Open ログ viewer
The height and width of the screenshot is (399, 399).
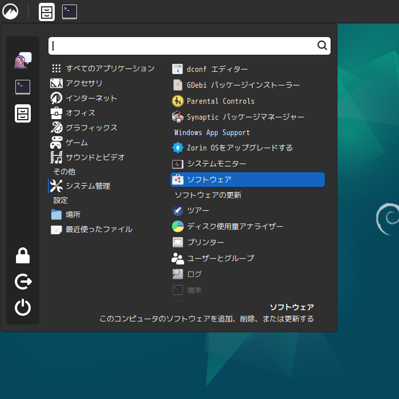click(247, 274)
